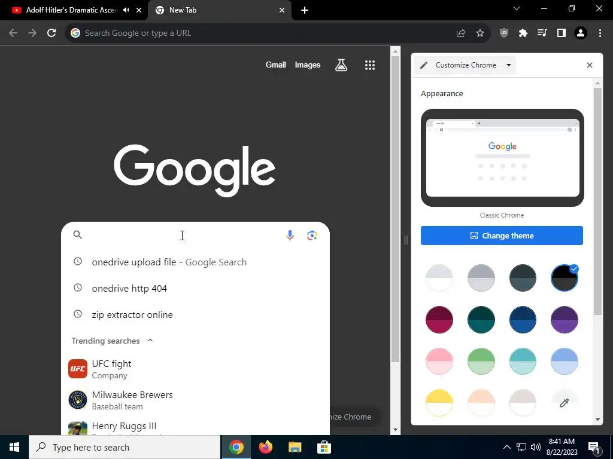Start voice search with the microphone
This screenshot has width=613, height=459.
pyautogui.click(x=290, y=235)
